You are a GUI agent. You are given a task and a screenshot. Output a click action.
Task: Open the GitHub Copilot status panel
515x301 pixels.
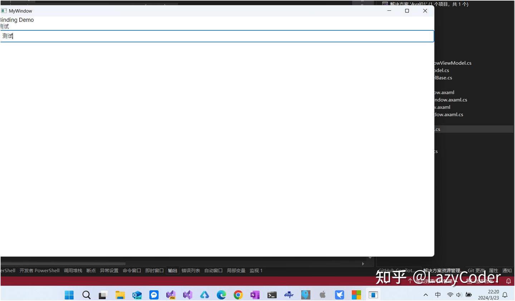click(x=396, y=270)
